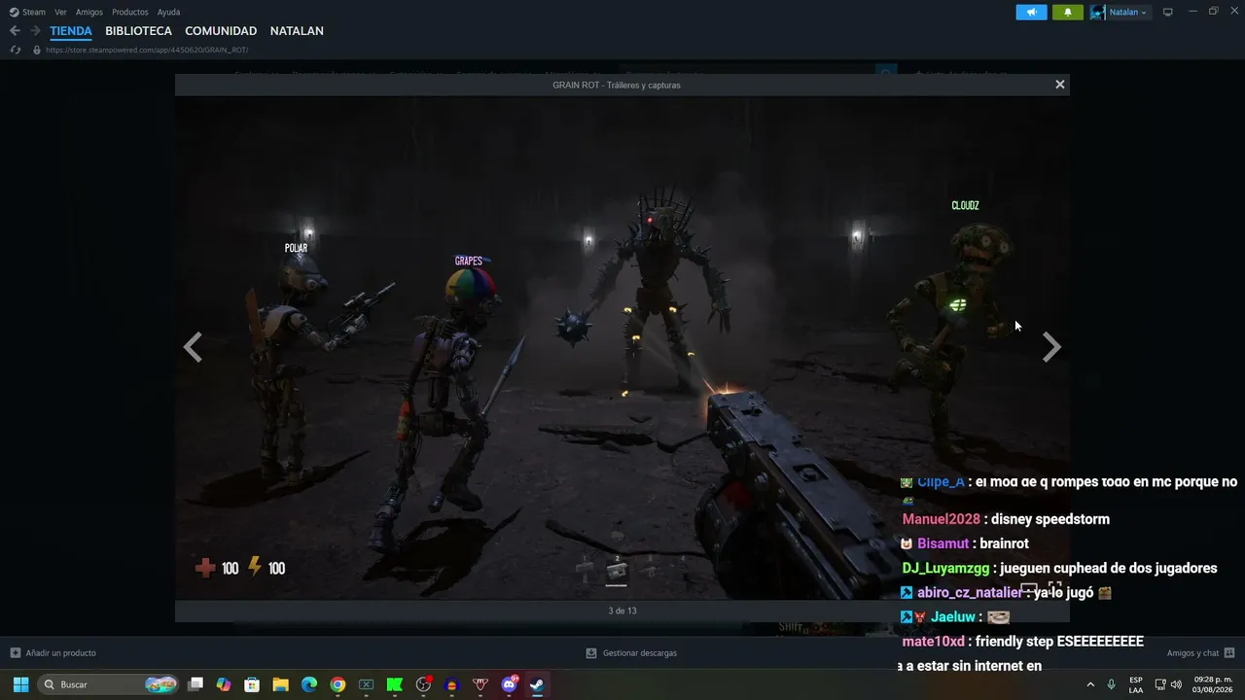
Task: Close the GRAIN ROT screenshot viewer
Action: pyautogui.click(x=1060, y=85)
